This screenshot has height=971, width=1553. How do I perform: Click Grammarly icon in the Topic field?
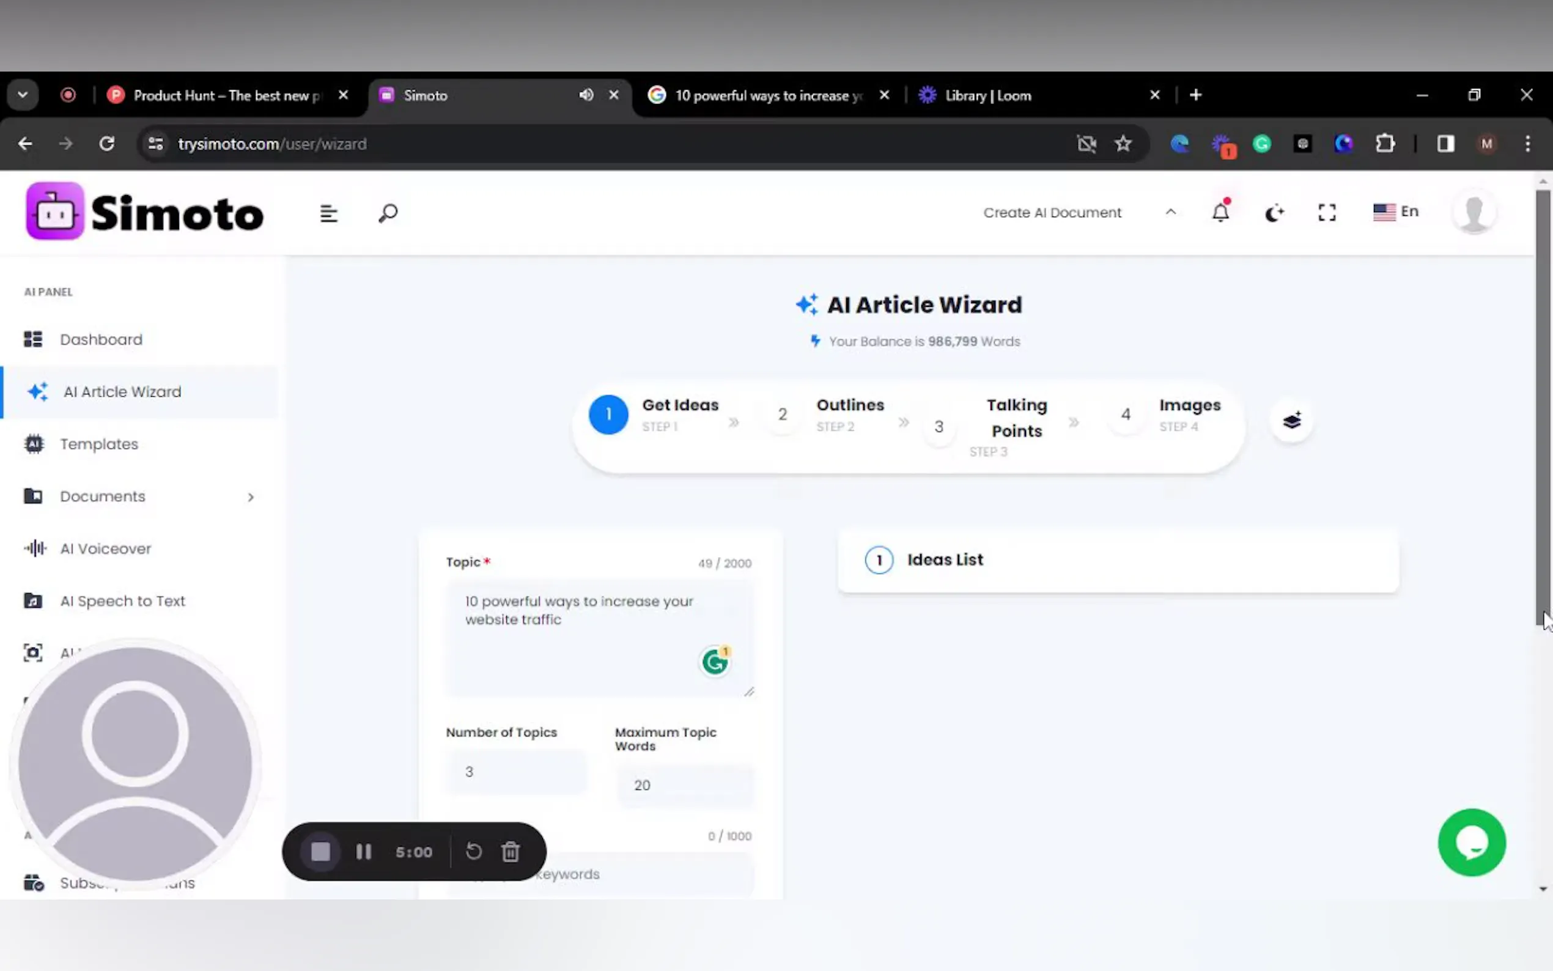pos(715,662)
